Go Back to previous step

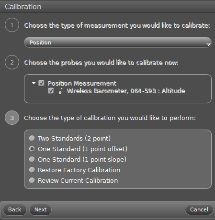pos(15,209)
